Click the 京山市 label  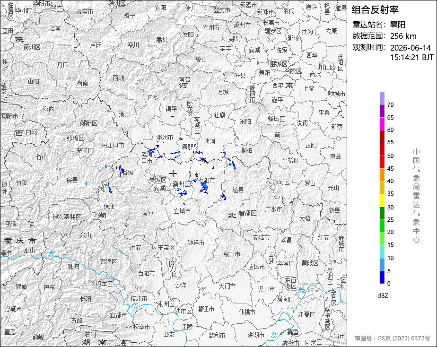point(232,254)
